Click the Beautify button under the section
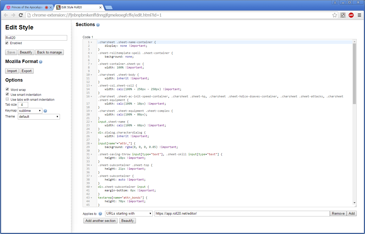The image size is (365, 234). (x=127, y=221)
